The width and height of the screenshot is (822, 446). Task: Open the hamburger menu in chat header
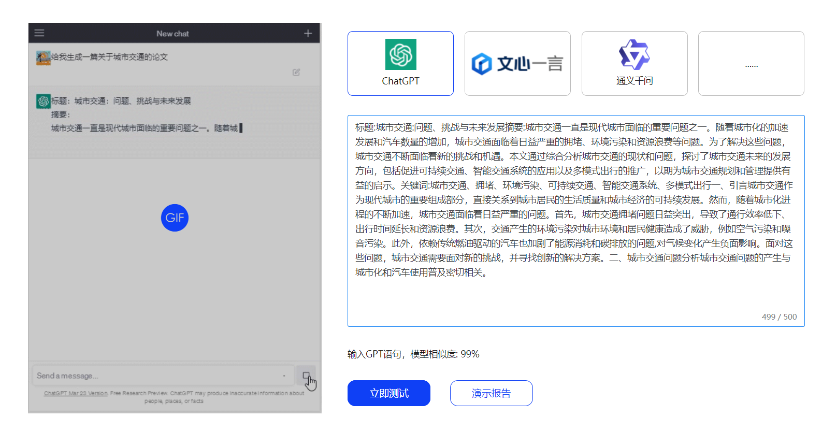tap(39, 33)
